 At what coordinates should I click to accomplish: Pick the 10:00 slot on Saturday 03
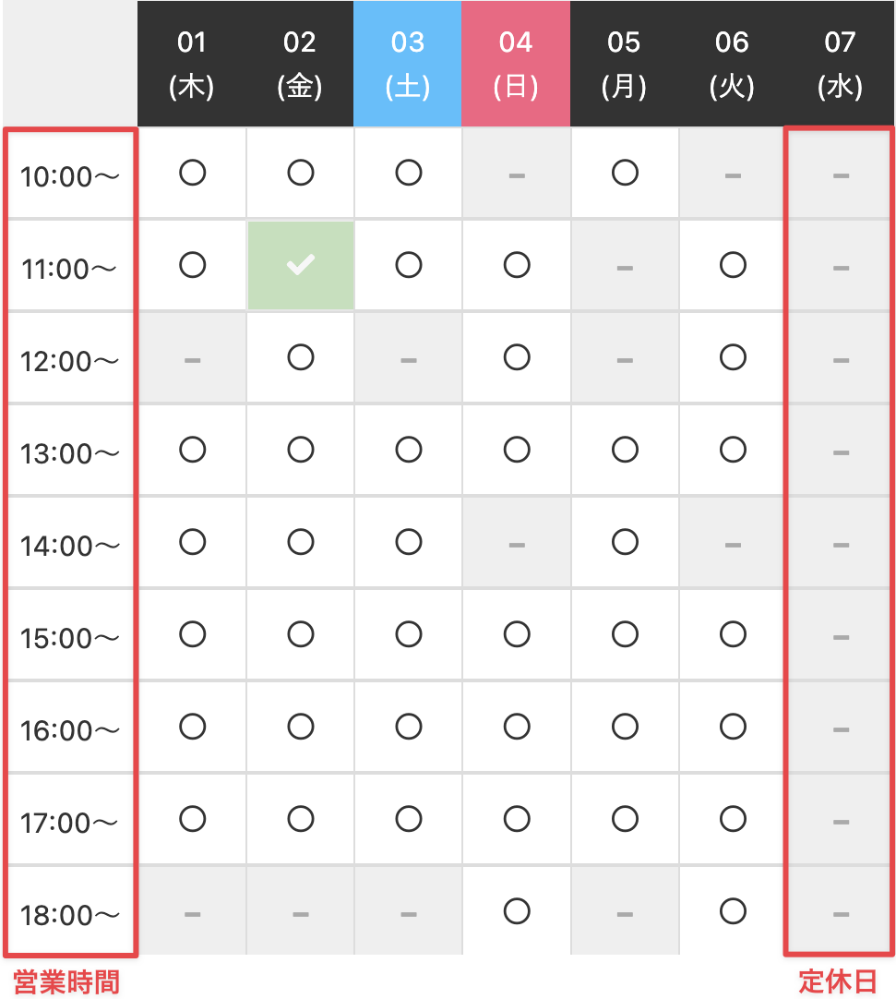click(409, 173)
